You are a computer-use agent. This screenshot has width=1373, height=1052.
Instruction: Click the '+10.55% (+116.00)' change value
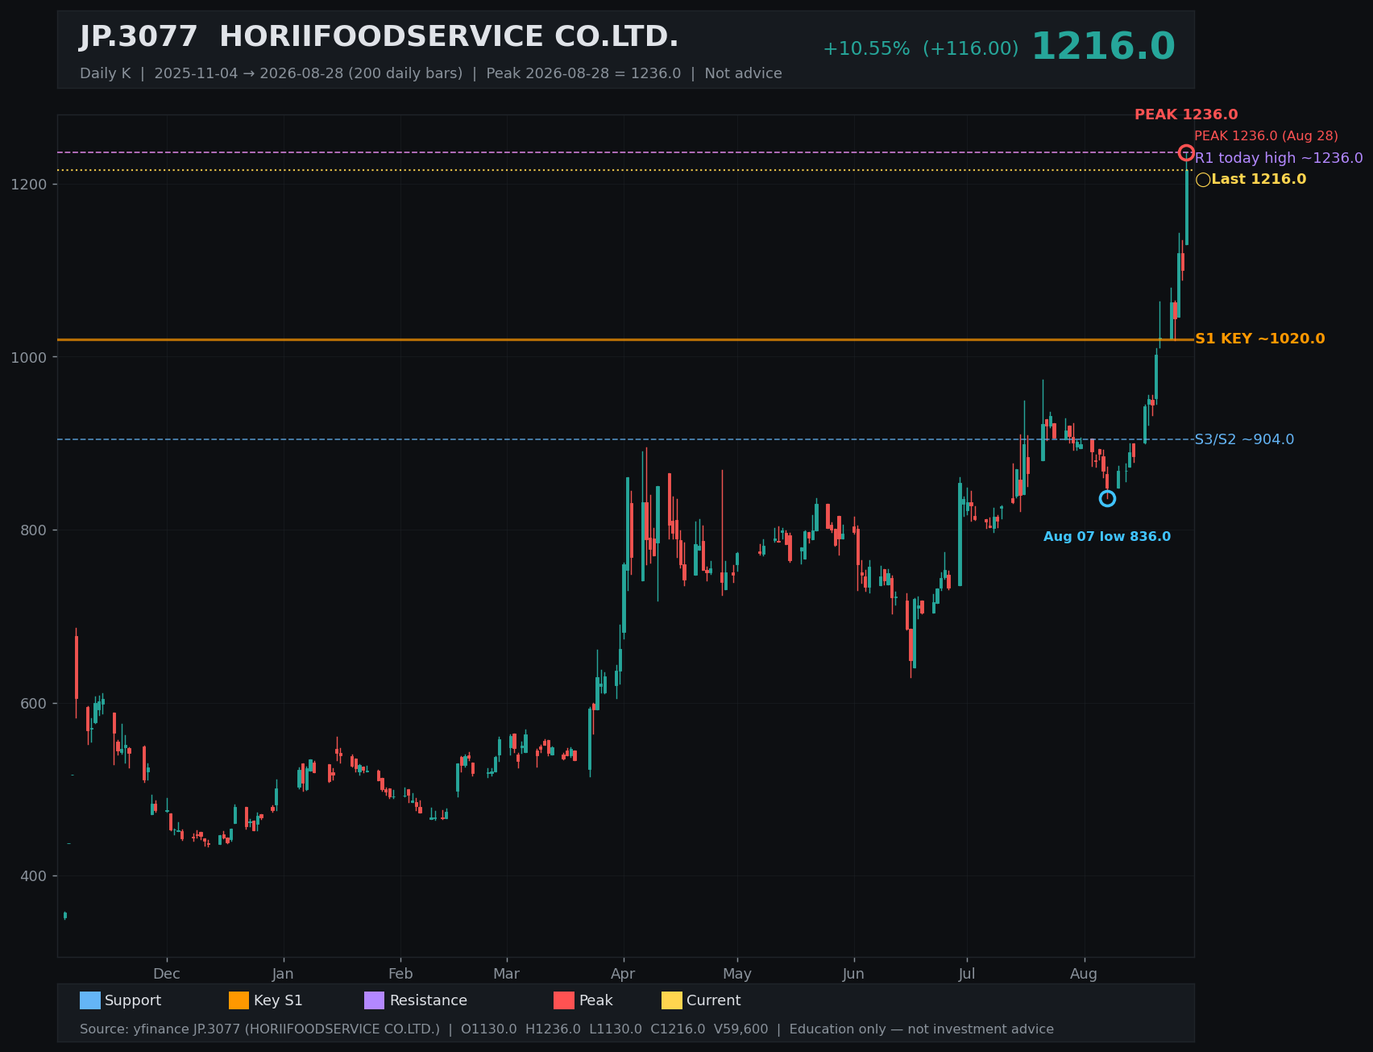click(921, 49)
